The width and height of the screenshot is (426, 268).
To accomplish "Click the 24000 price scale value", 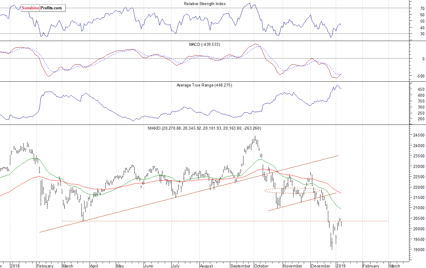I will (419, 146).
